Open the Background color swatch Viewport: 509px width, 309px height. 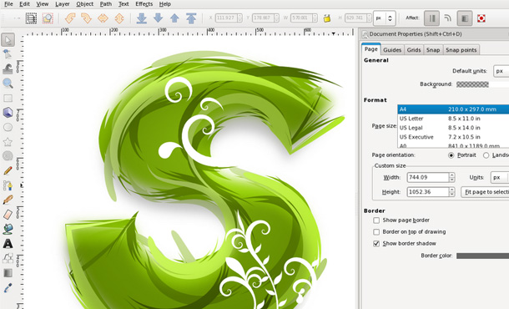click(x=482, y=84)
